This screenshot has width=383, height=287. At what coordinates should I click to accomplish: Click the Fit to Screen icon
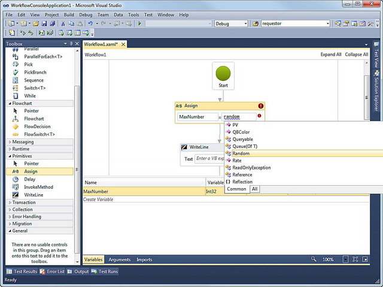tap(355, 259)
